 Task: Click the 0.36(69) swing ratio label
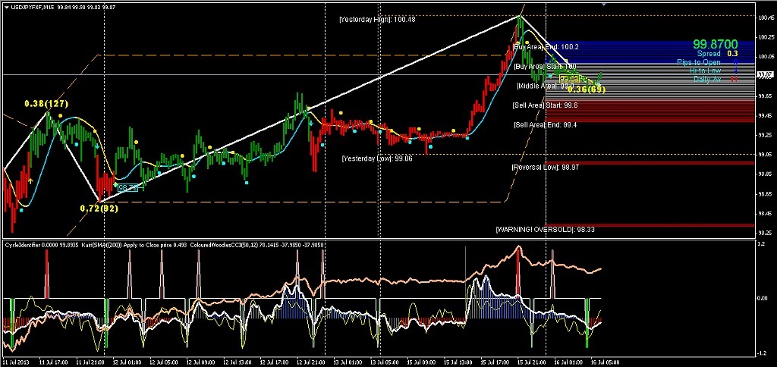[x=587, y=89]
